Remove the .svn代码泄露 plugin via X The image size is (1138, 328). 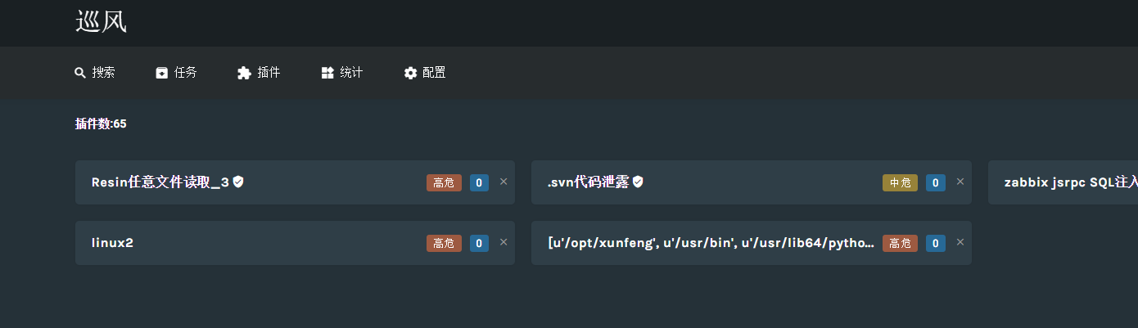click(x=960, y=182)
